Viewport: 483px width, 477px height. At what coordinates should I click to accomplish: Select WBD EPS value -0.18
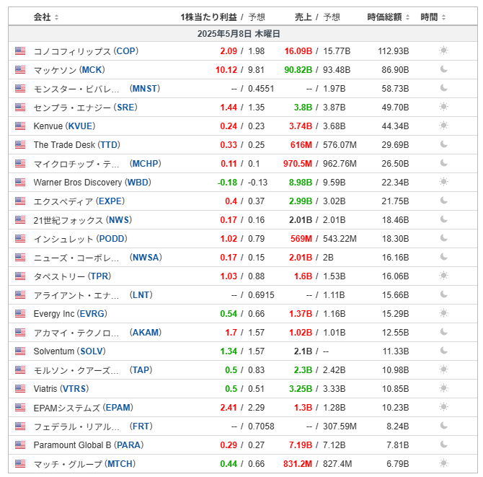(x=227, y=183)
